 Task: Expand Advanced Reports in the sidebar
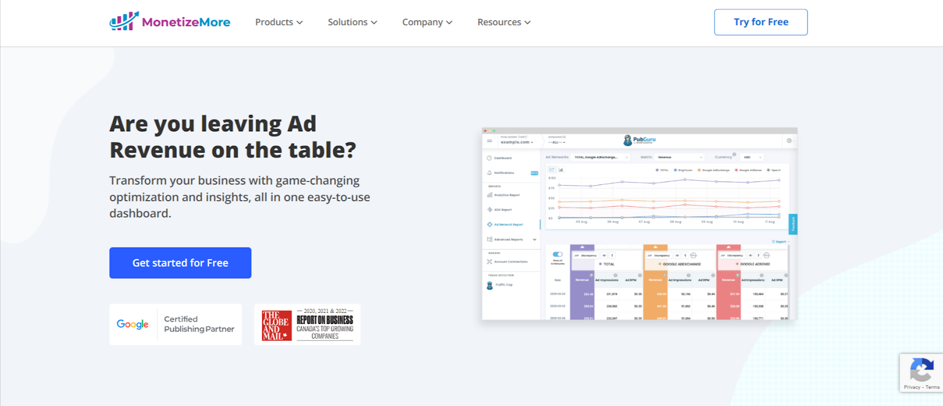tap(511, 239)
